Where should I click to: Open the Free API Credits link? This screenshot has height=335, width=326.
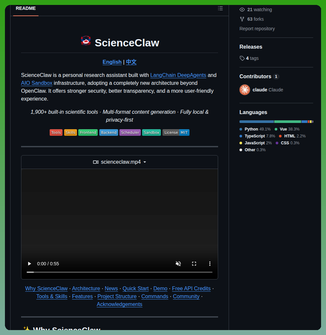coord(191,288)
